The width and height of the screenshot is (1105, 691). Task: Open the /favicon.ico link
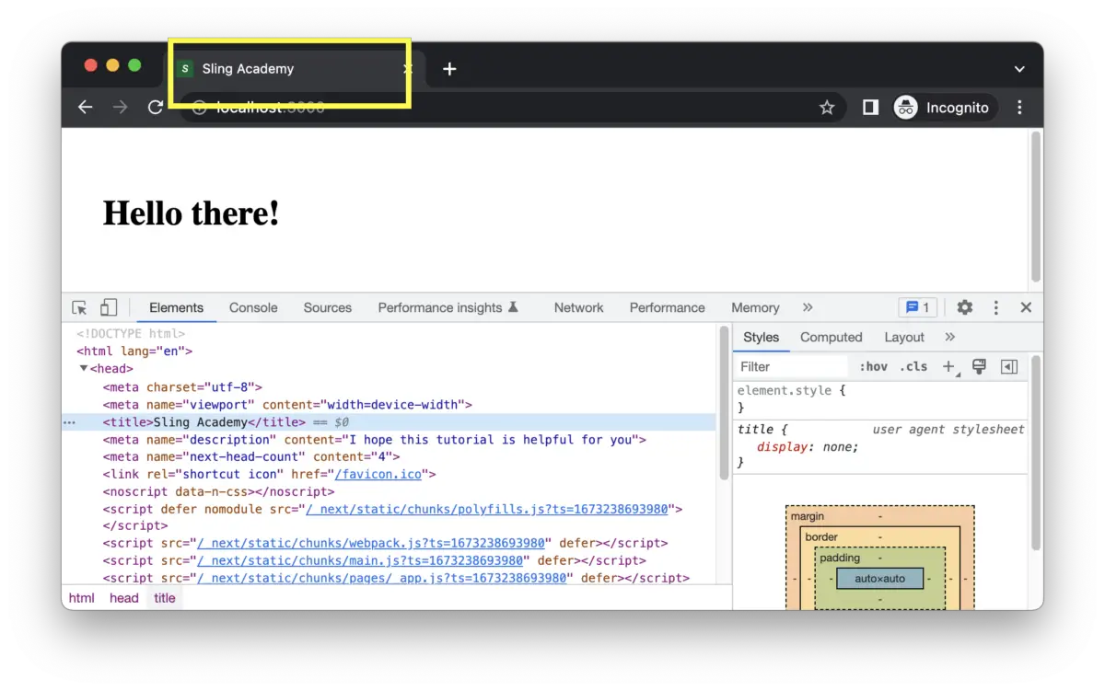pyautogui.click(x=378, y=475)
